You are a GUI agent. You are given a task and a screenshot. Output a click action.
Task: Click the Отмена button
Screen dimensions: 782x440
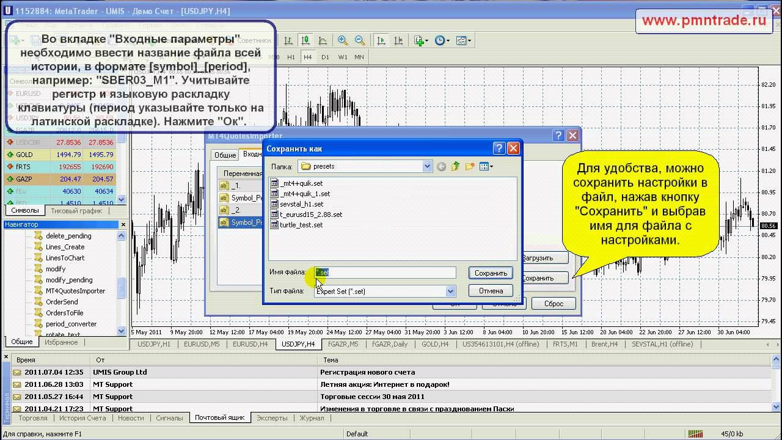pos(491,291)
